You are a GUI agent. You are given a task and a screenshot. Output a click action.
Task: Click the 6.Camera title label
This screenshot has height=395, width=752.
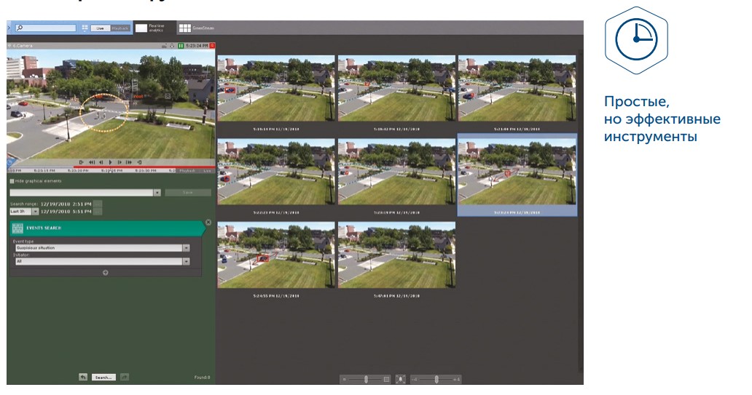(23, 46)
